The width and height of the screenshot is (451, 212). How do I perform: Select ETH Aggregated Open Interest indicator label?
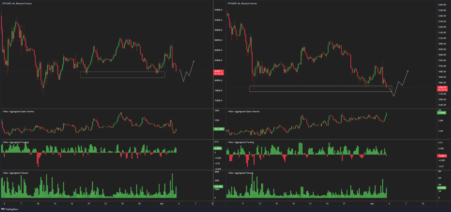(x=244, y=111)
